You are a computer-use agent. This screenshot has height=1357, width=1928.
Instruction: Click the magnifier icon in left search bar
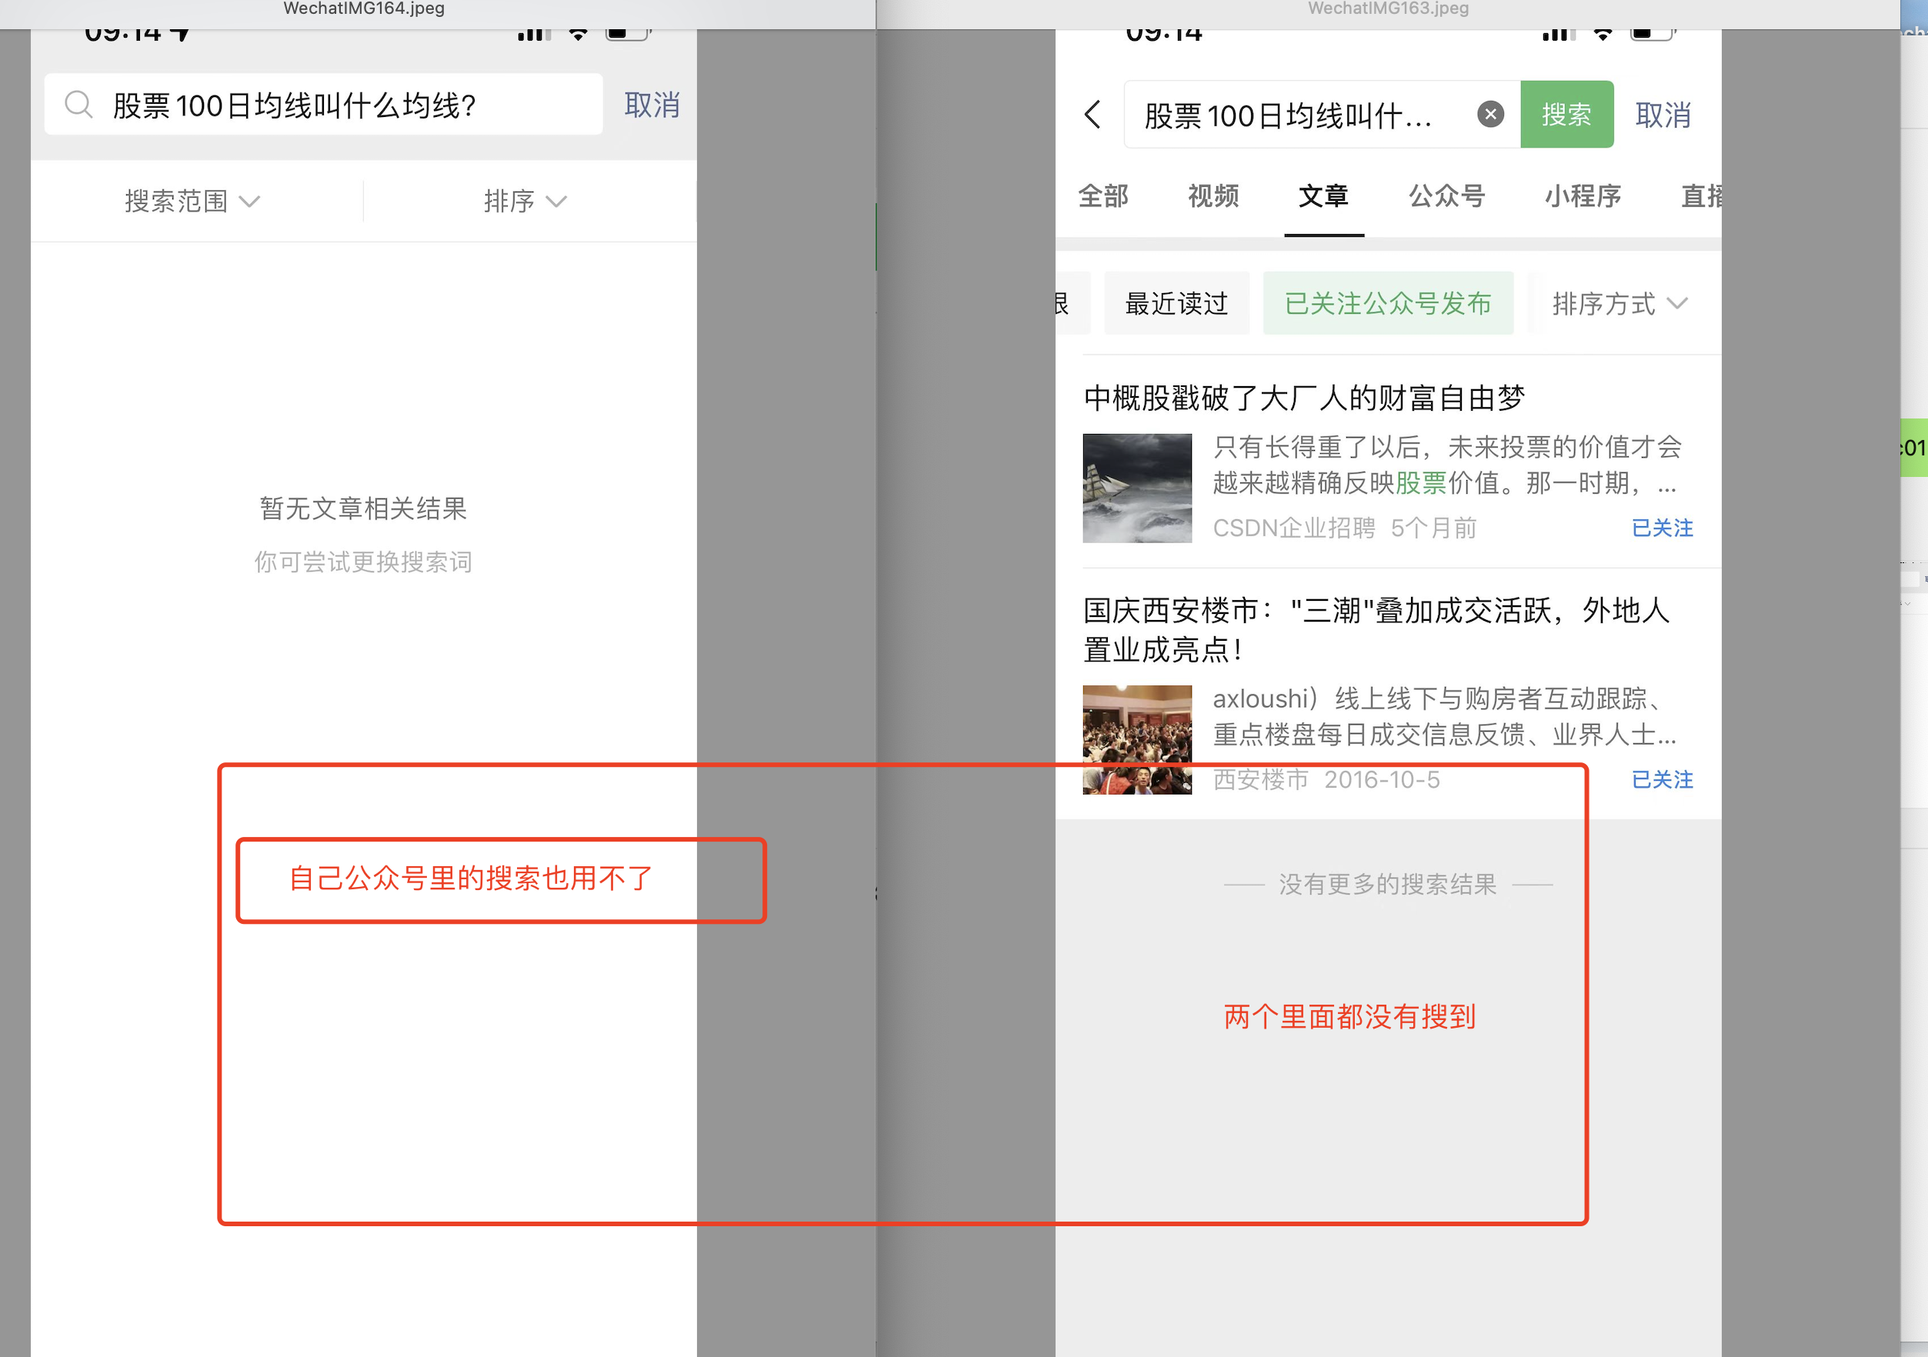(78, 105)
